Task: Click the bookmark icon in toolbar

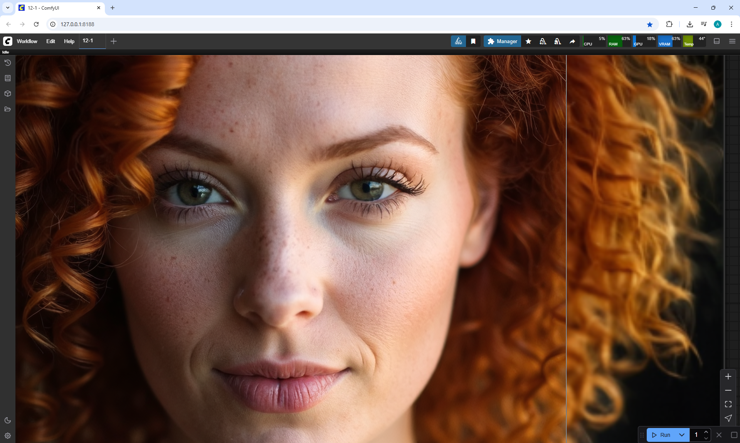Action: pyautogui.click(x=473, y=41)
